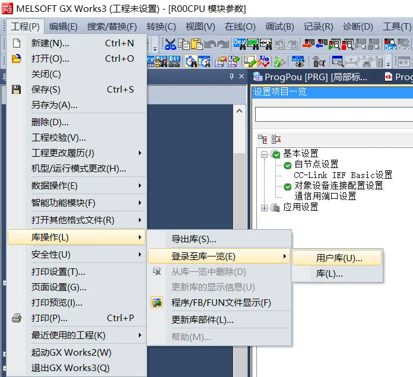Click Read from PLC blue arrow icon
The width and height of the screenshot is (413, 377).
click(x=322, y=44)
